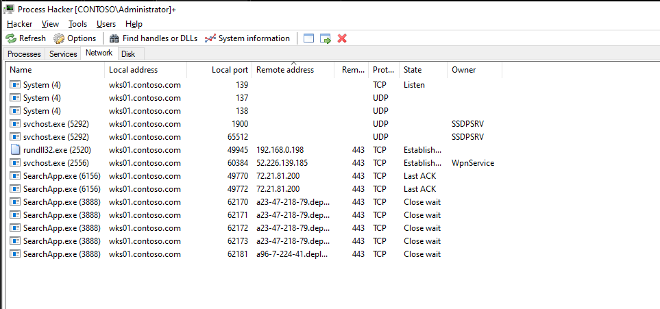Open the Hacker menu
Image resolution: width=660 pixels, height=309 pixels.
click(x=20, y=24)
